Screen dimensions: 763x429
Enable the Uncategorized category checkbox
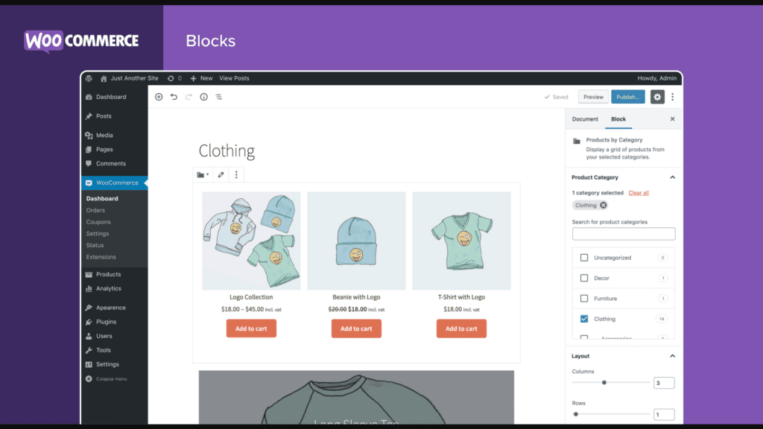point(584,257)
